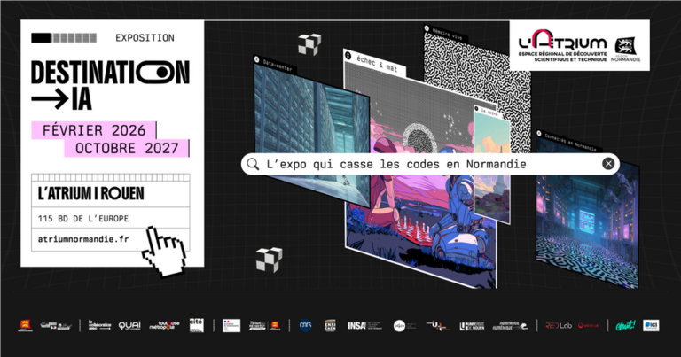The image size is (681, 357).
Task: Click the ici logo at bottom right
Action: pos(652,325)
